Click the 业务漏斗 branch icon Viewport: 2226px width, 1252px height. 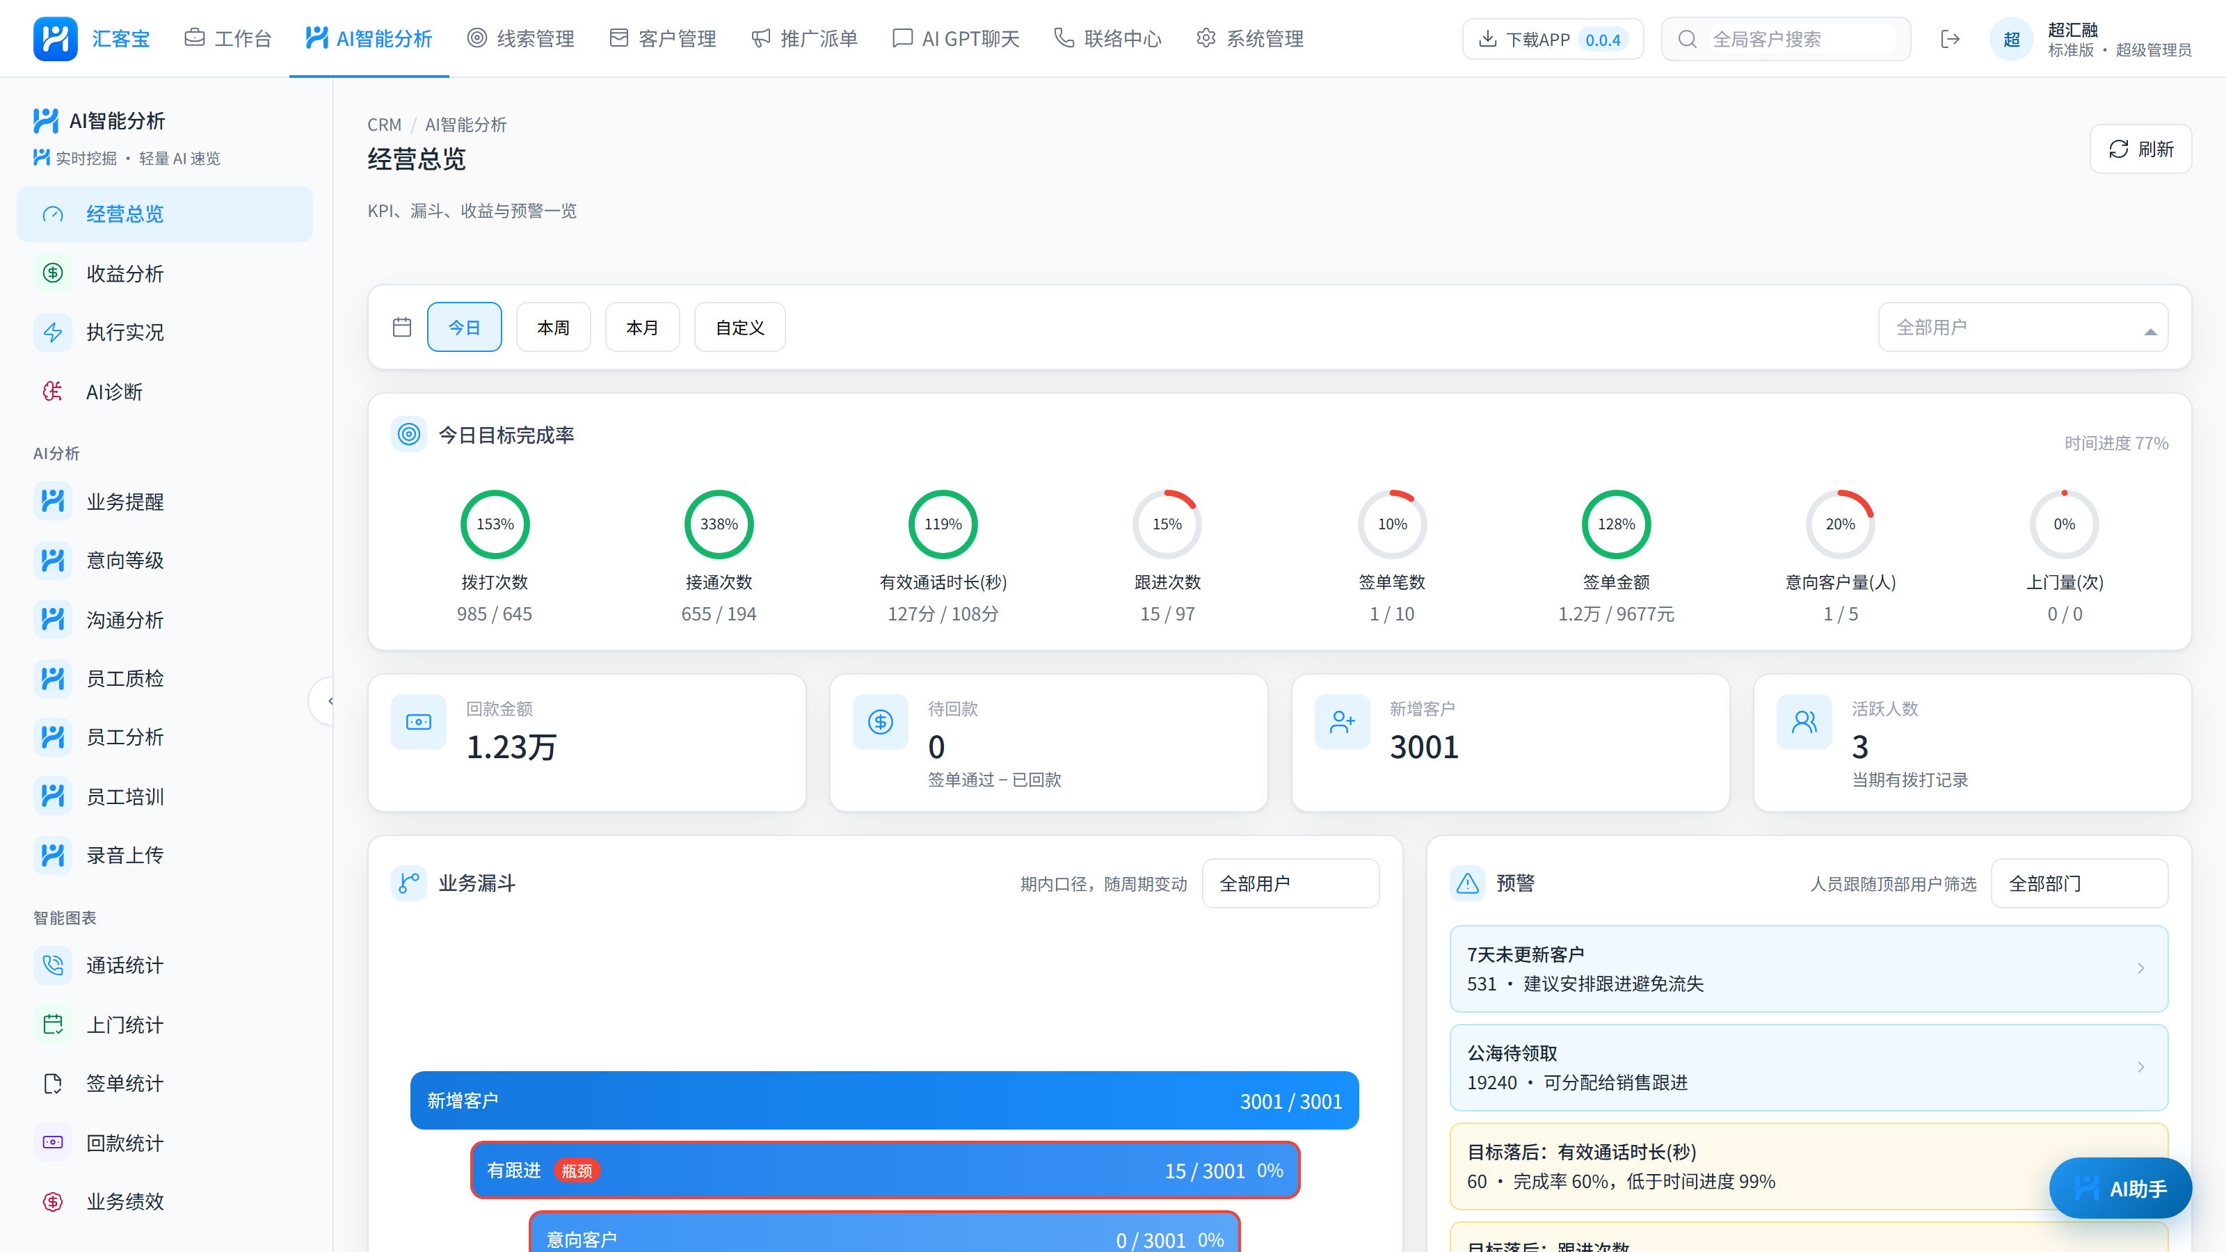(x=409, y=883)
